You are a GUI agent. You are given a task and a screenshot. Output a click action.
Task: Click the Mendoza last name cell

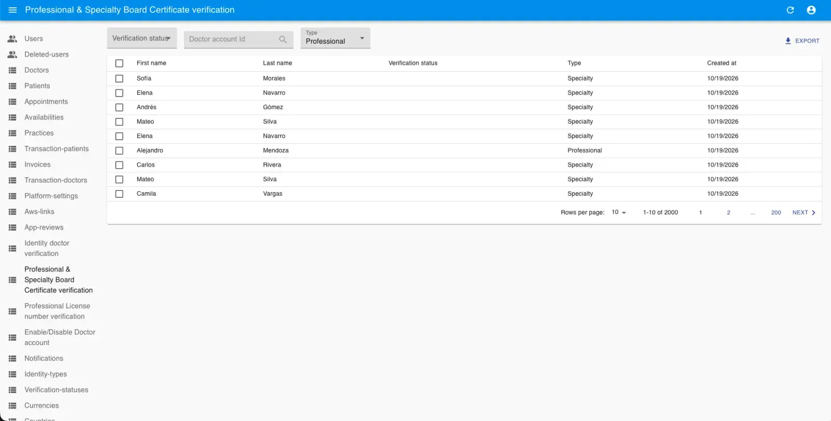pos(276,151)
